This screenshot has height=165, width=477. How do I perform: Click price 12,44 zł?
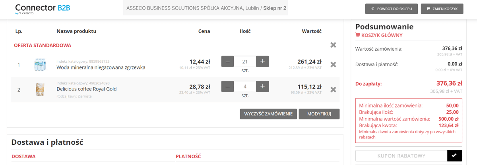pos(200,61)
